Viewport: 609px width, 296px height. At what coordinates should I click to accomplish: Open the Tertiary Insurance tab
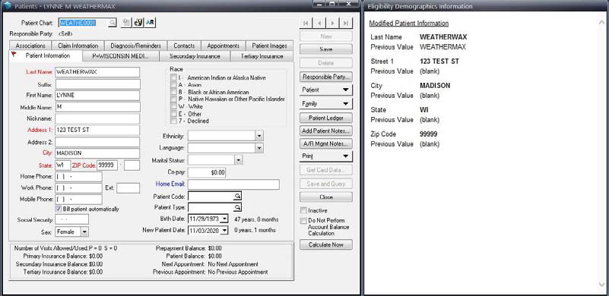(262, 56)
